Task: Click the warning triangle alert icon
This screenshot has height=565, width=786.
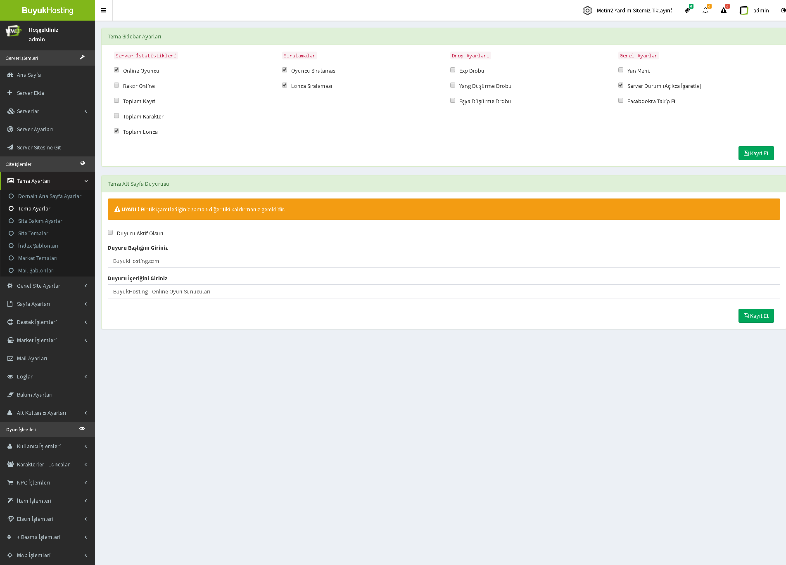Action: pyautogui.click(x=724, y=10)
